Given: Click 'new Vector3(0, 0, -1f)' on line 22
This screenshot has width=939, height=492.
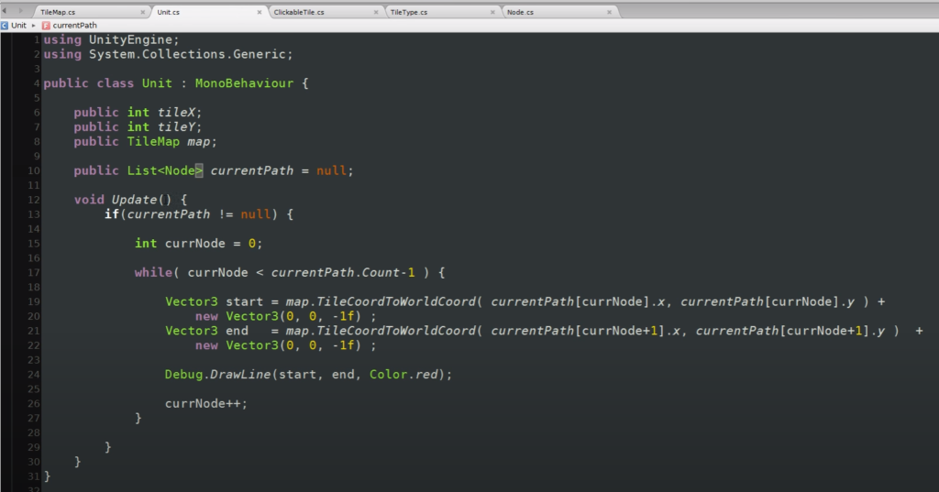Looking at the screenshot, I should [278, 345].
